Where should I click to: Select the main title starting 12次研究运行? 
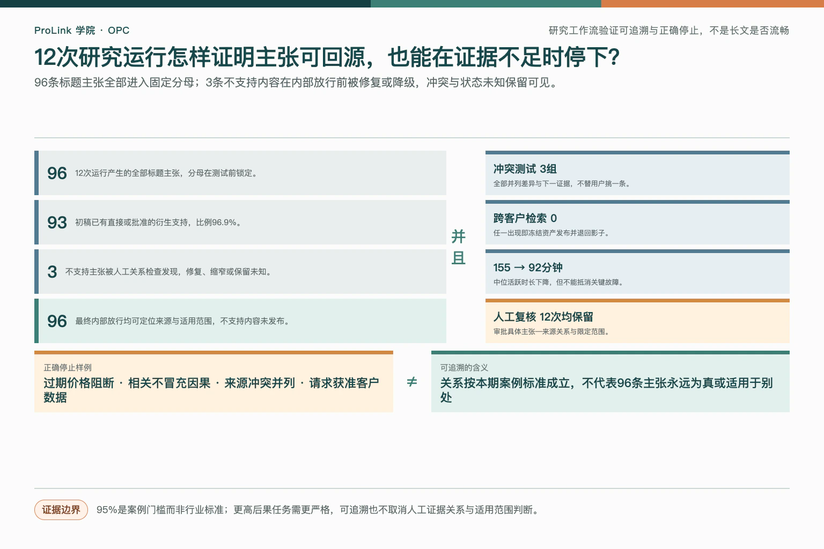(327, 57)
